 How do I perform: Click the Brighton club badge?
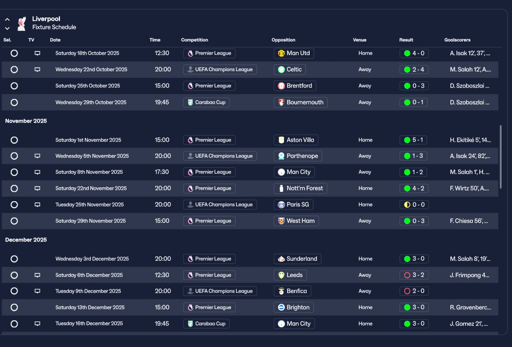[282, 307]
